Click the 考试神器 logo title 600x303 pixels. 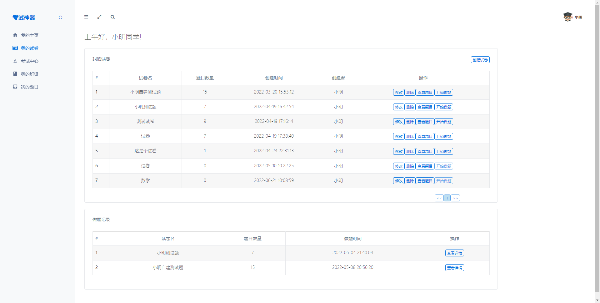(24, 18)
